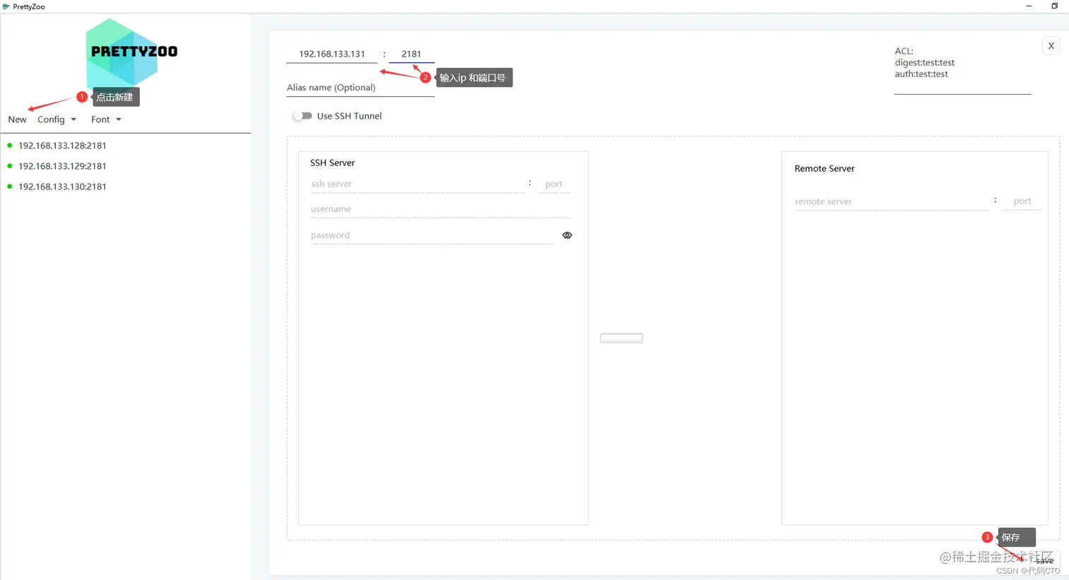Click the SSH password field
The image size is (1069, 580).
(x=431, y=235)
